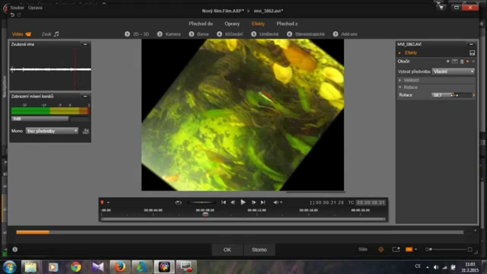Select the Klíčování effects category
Image resolution: width=487 pixels, height=274 pixels.
tap(230, 34)
